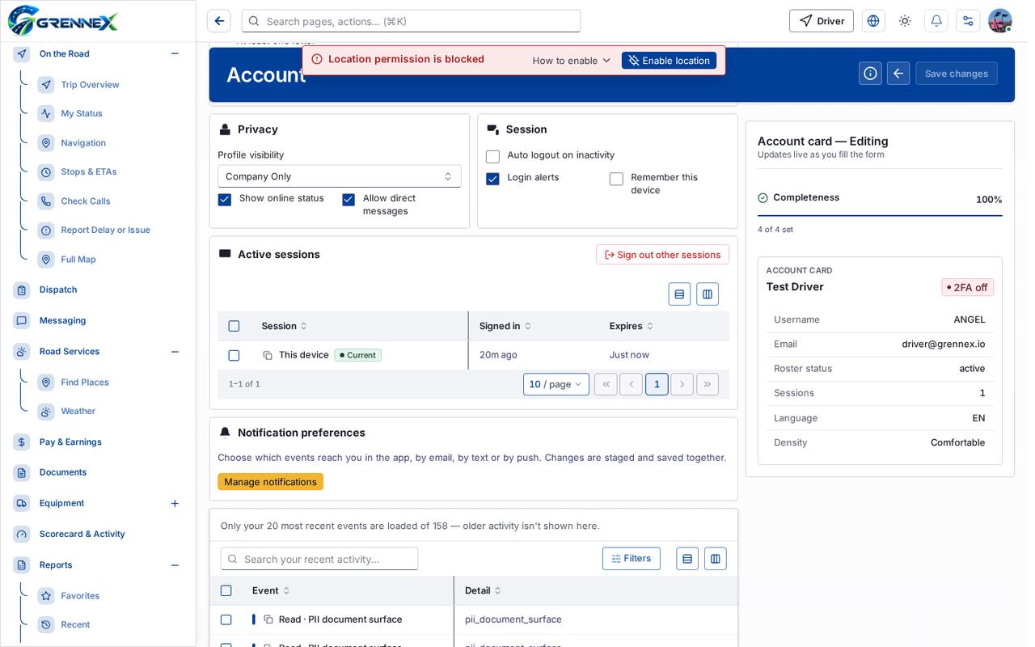Go to the first page of sessions
Screen dimensions: 1035x647
tap(606, 384)
